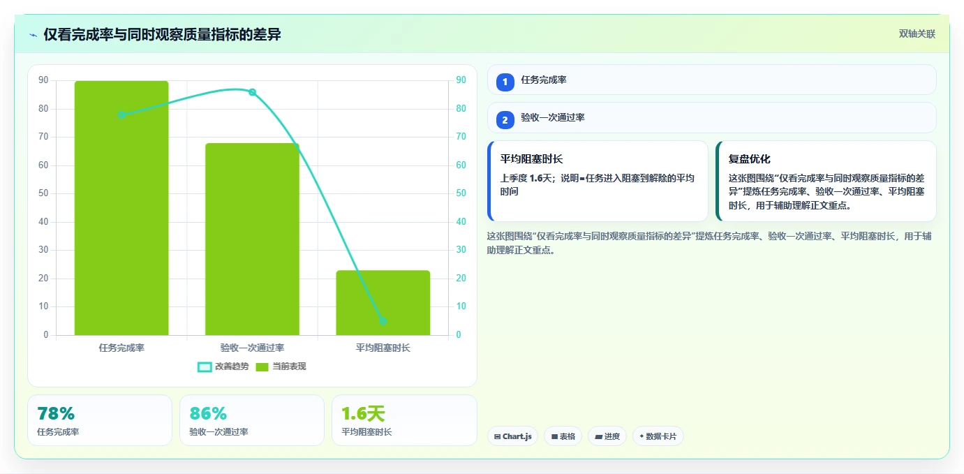Click the 数据卡片 tag
964x474 pixels.
658,436
